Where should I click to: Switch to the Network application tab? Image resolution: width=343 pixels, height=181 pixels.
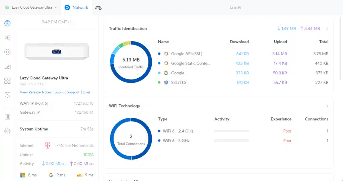tap(77, 7)
